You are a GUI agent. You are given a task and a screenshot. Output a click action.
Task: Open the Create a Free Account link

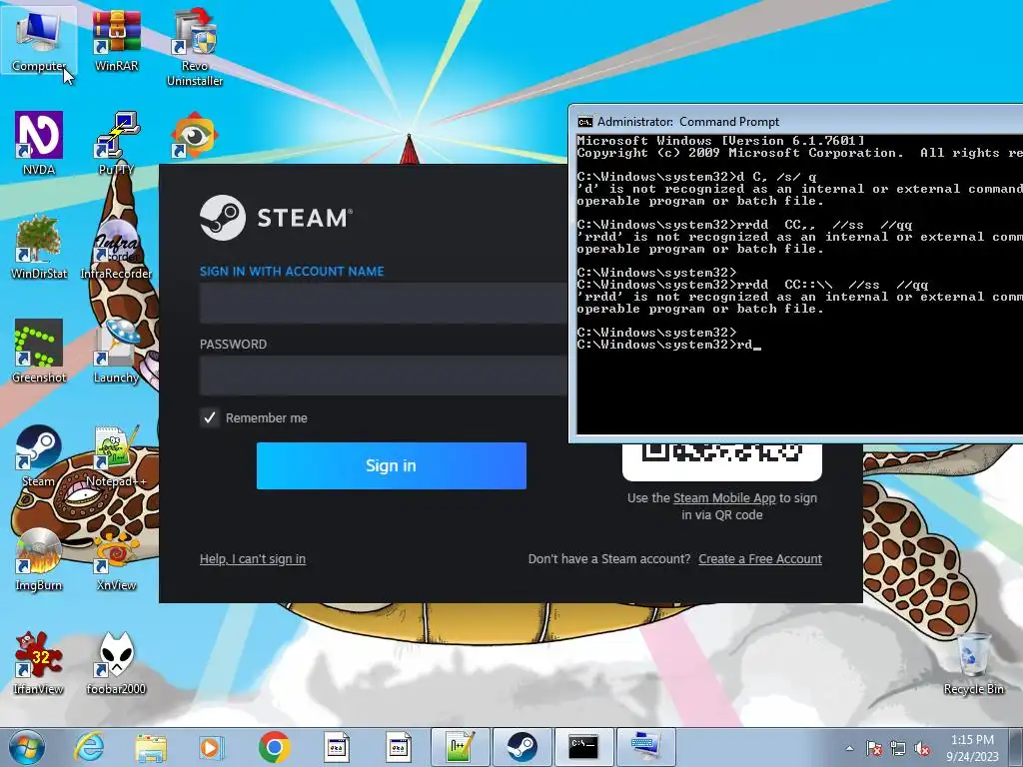[x=760, y=559]
